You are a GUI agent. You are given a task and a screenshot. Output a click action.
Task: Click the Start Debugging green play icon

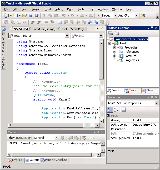click(98, 15)
